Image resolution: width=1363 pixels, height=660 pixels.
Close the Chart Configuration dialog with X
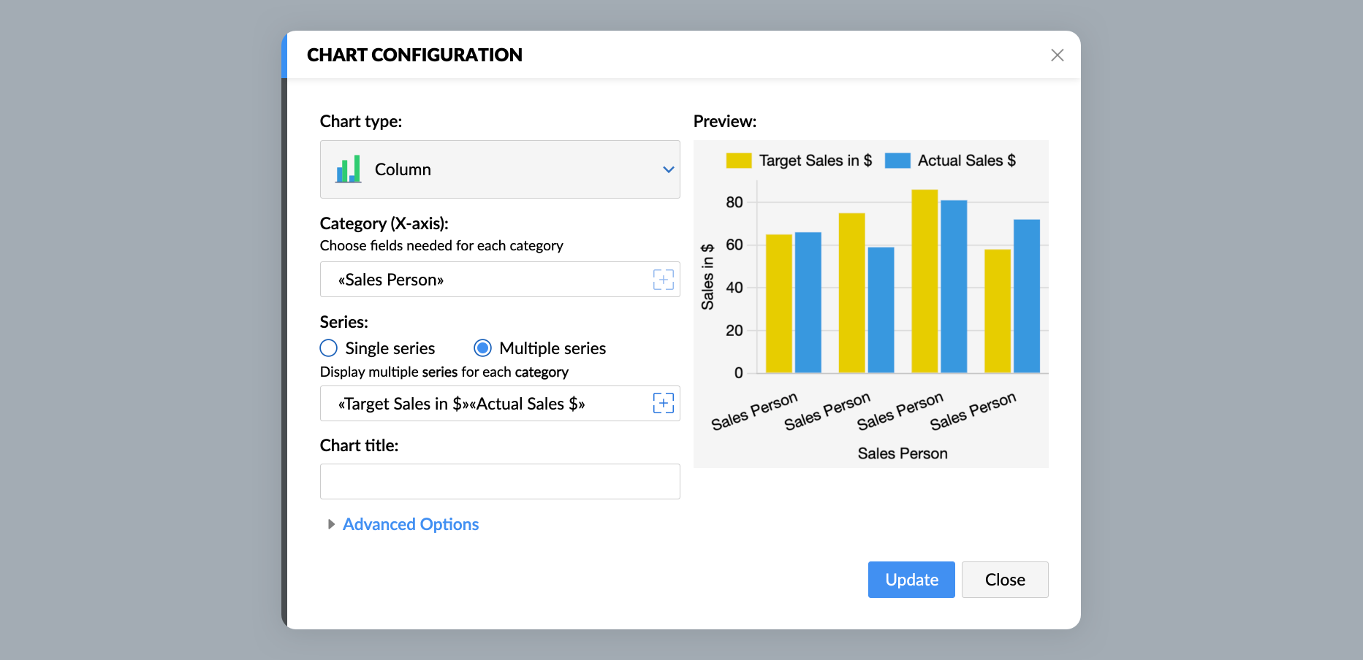pos(1057,55)
